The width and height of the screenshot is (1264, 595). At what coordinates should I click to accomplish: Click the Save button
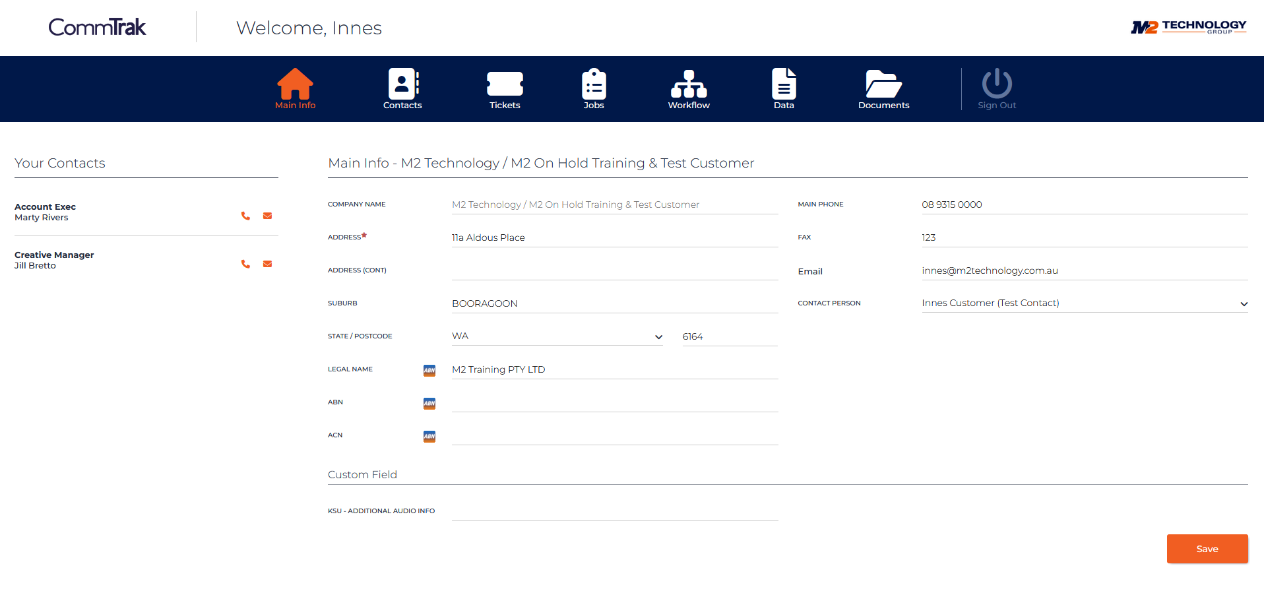tap(1207, 549)
